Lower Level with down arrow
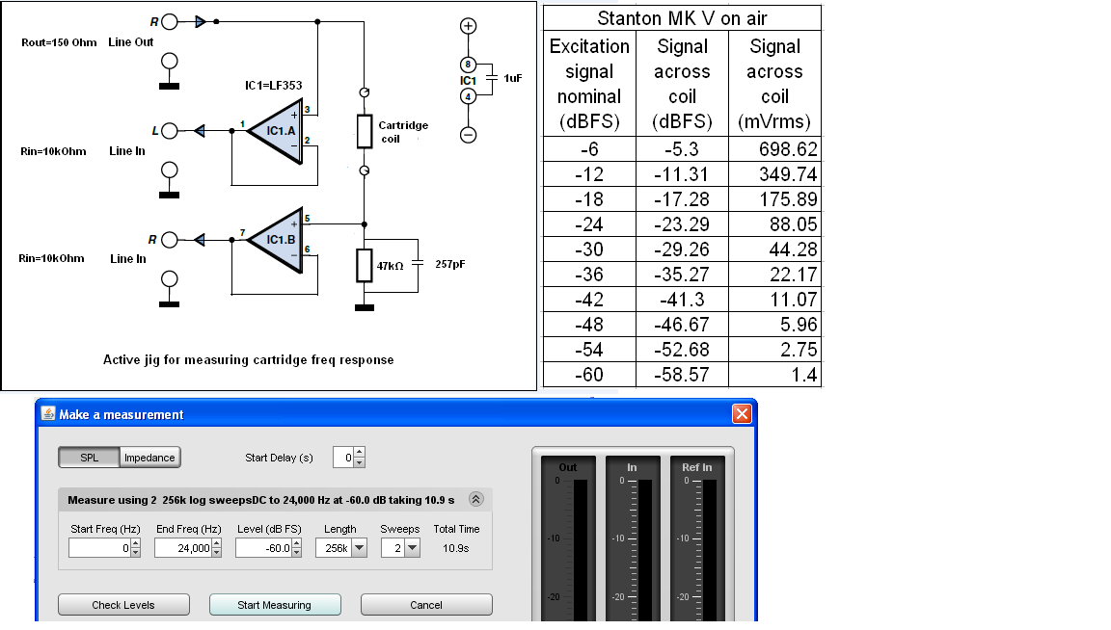The width and height of the screenshot is (1111, 630). click(x=296, y=553)
